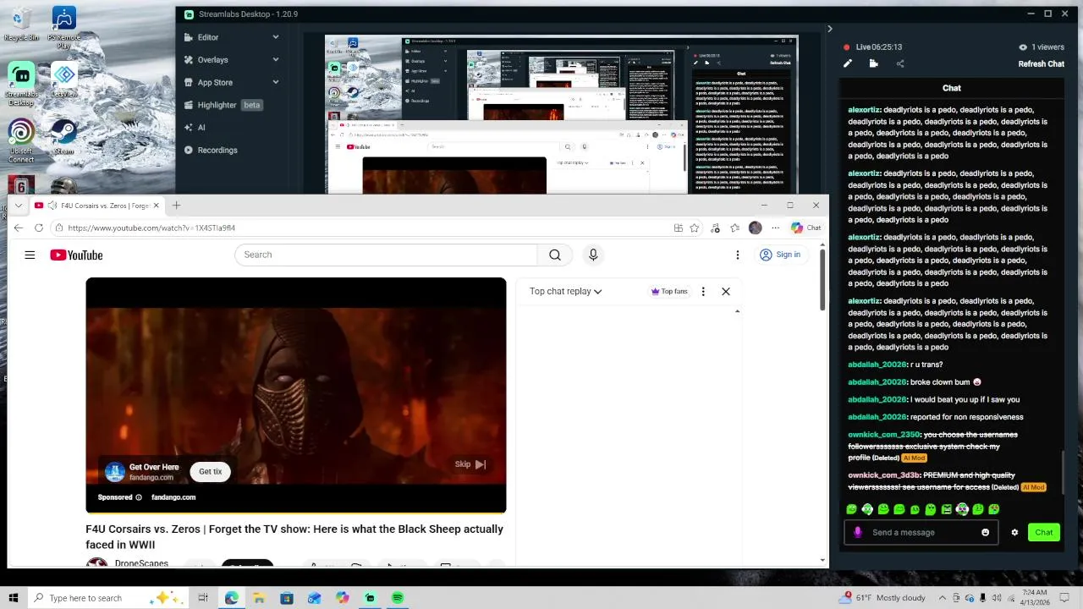Viewport: 1083px width, 609px height.
Task: Click the Send a message field
Action: tap(922, 532)
